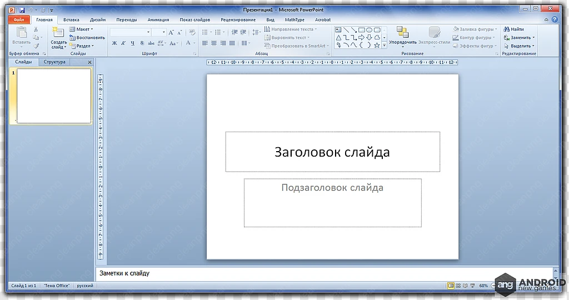Screen dimensions: 569x300
Task: Select the text box shape in the gallery
Action: pyautogui.click(x=338, y=30)
